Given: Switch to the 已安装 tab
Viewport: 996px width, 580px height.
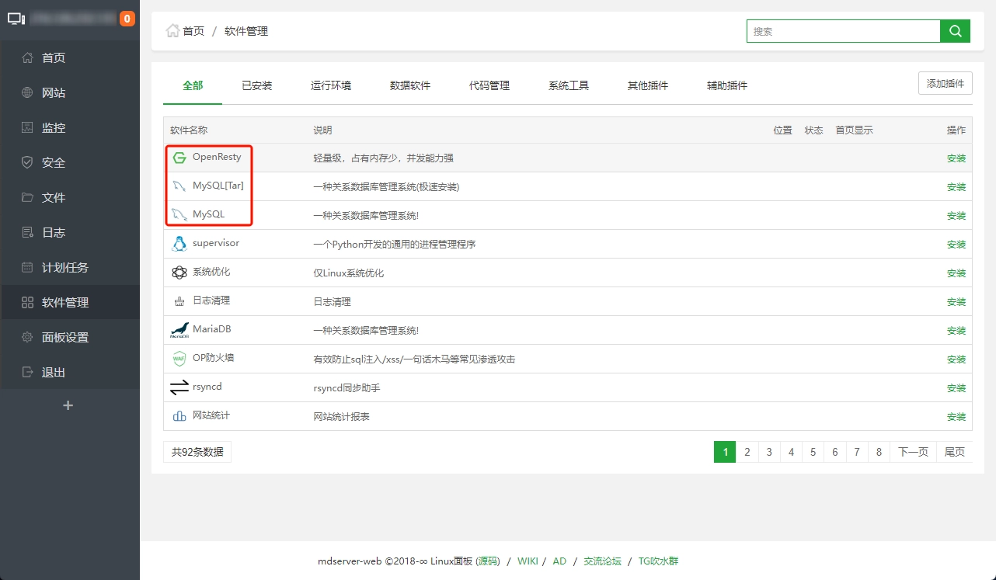Looking at the screenshot, I should pos(257,85).
